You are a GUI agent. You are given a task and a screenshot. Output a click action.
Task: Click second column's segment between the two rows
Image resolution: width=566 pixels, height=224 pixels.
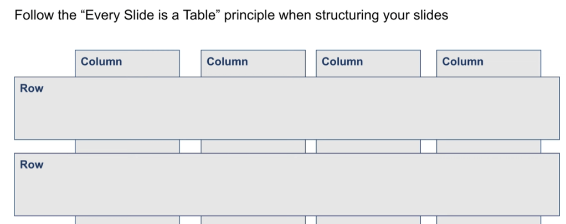(253, 146)
